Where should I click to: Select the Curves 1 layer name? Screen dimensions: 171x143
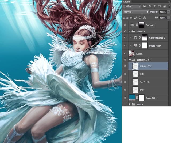[150, 25]
